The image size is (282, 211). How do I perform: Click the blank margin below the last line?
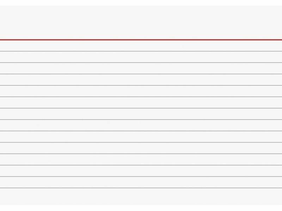141,197
